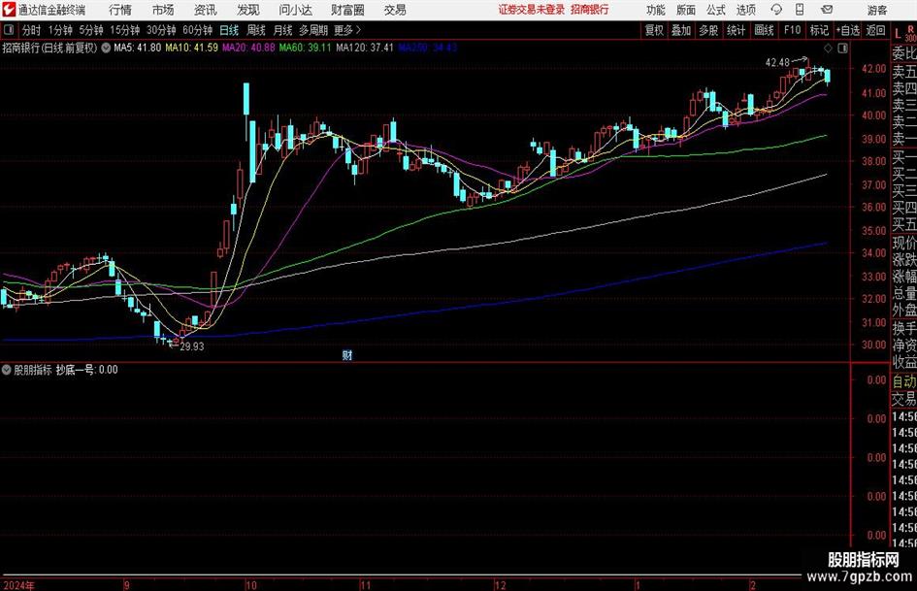Click the red 证券交易未登录 link

click(532, 10)
